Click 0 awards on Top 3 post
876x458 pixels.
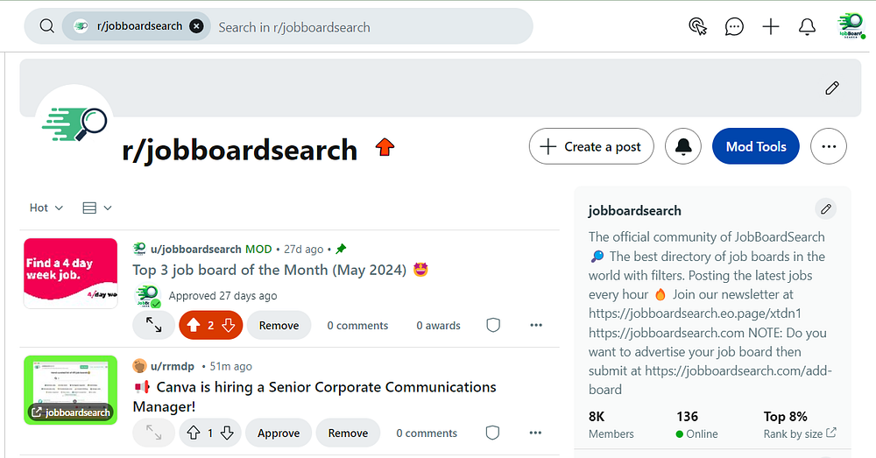[x=438, y=325]
